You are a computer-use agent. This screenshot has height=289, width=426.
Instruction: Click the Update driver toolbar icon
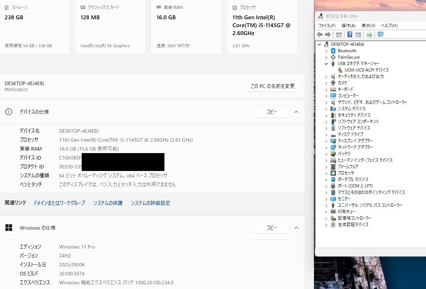pos(369,34)
